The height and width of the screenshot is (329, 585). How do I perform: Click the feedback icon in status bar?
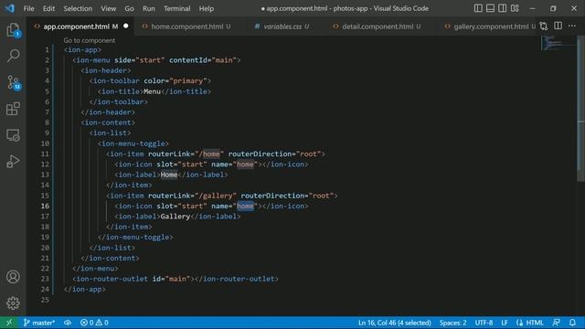pos(557,323)
